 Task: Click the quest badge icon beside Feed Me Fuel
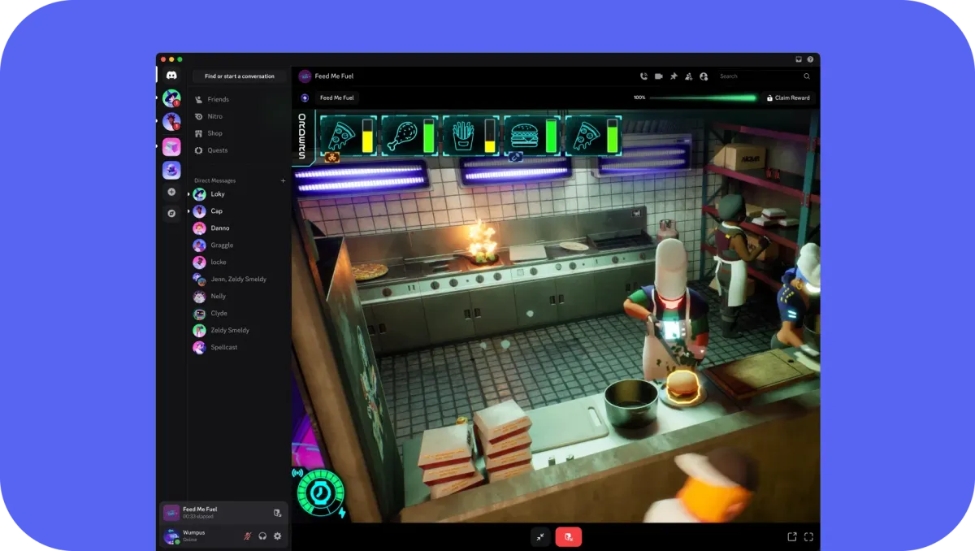tap(305, 98)
